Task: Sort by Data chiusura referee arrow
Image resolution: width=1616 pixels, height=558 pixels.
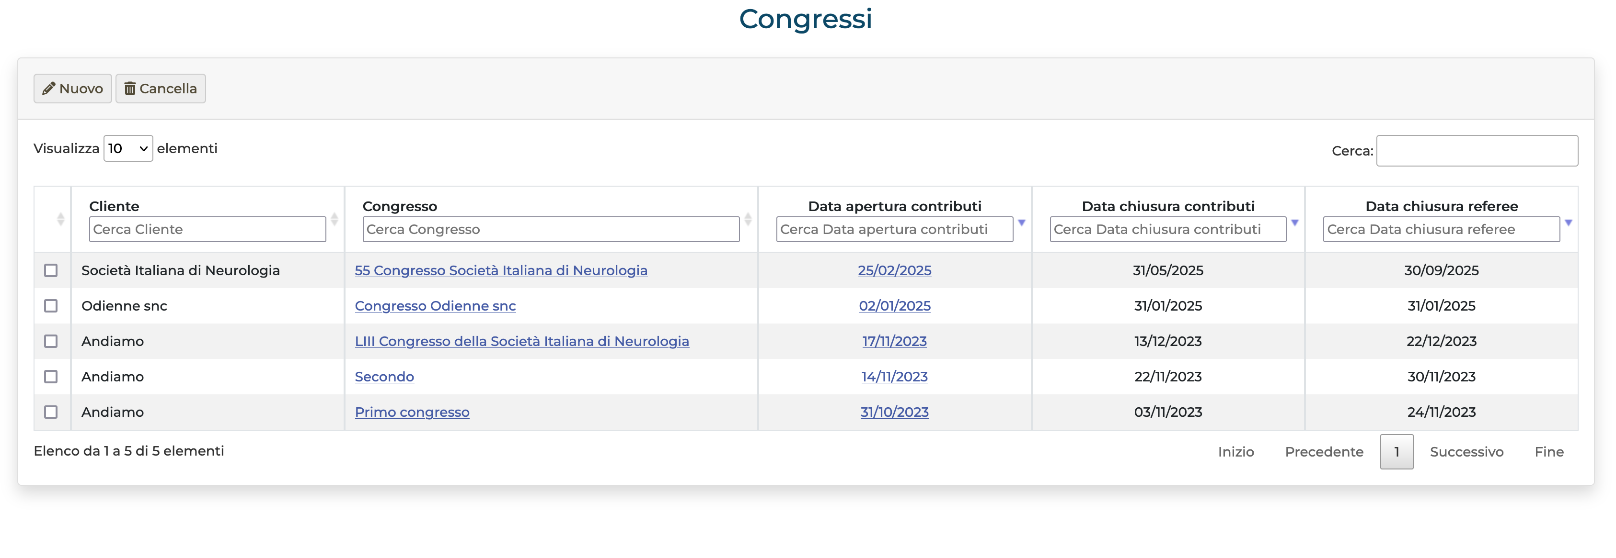Action: pyautogui.click(x=1569, y=223)
